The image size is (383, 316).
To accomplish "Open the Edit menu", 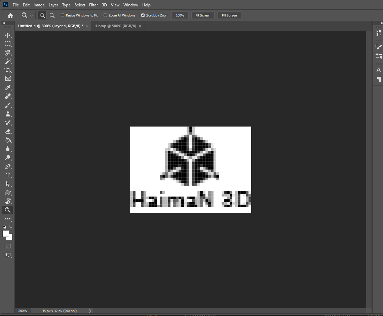I will tap(26, 5).
